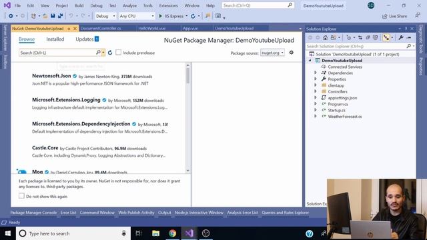
Task: Open the Package source nuget.org dropdown
Action: pyautogui.click(x=272, y=53)
